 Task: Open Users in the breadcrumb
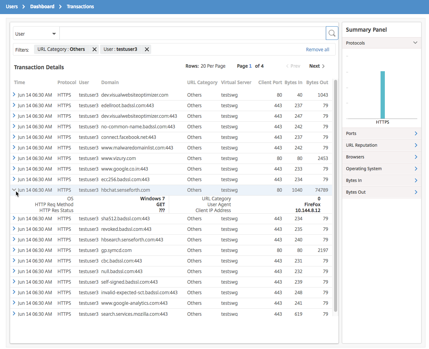pyautogui.click(x=12, y=7)
